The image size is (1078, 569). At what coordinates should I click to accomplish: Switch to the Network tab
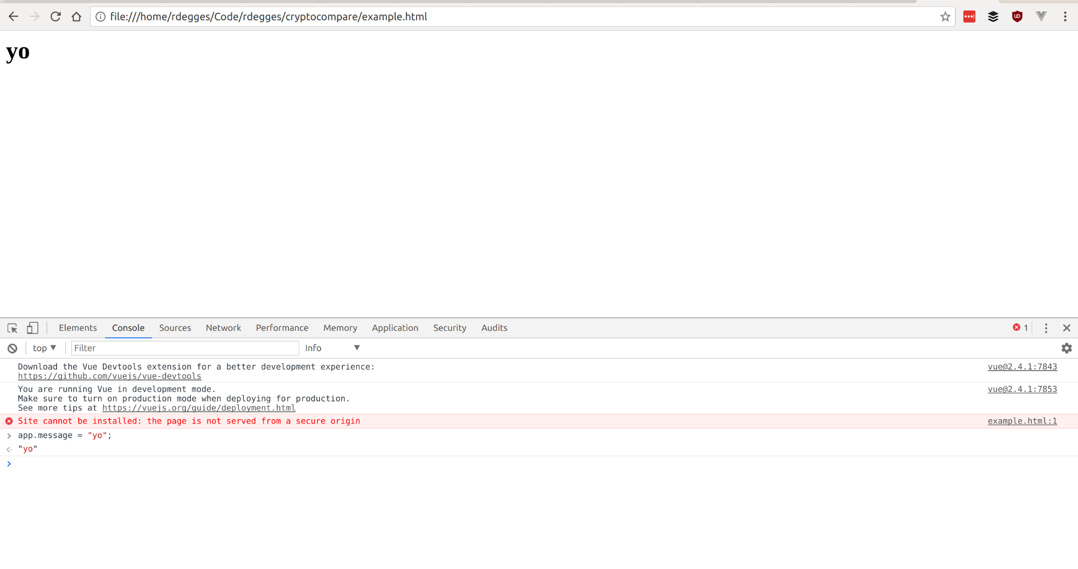pos(223,328)
